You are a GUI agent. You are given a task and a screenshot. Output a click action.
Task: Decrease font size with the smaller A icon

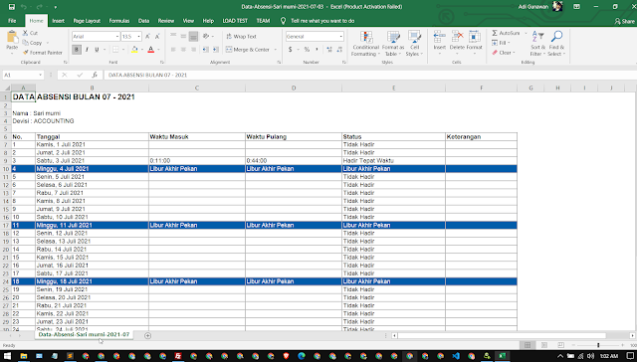(157, 37)
